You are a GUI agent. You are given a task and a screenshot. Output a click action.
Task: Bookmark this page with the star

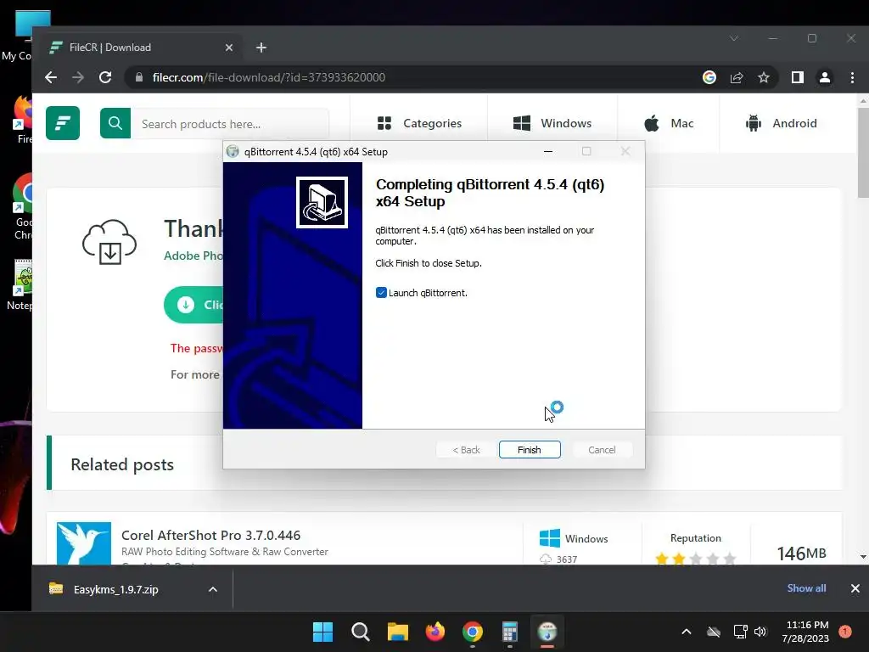764,77
